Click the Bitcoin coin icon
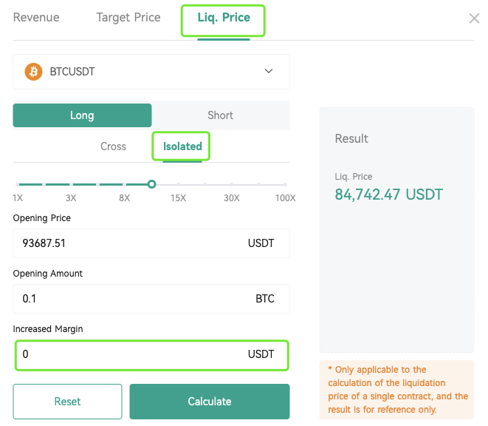The image size is (488, 426). pyautogui.click(x=34, y=72)
